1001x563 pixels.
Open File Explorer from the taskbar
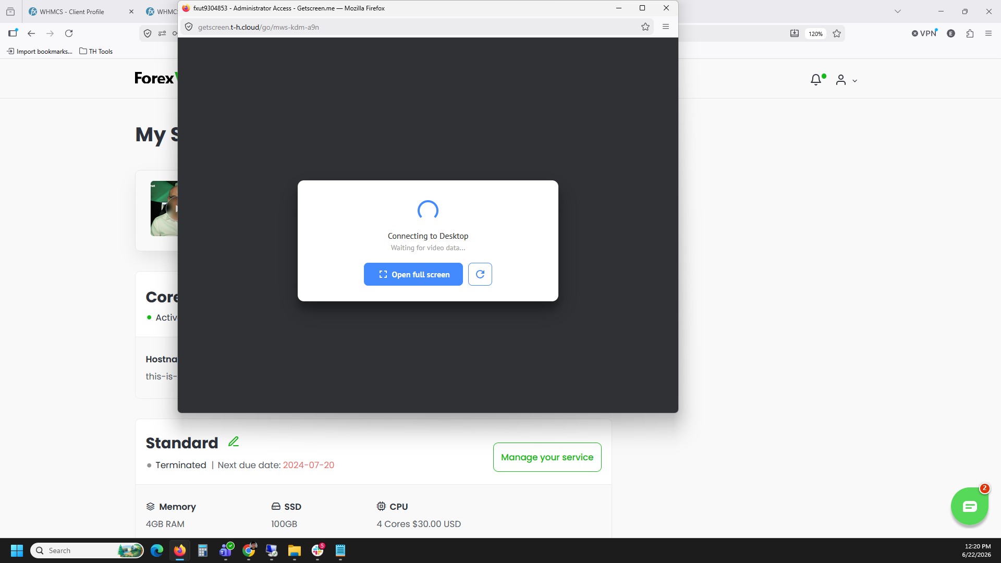tap(295, 550)
